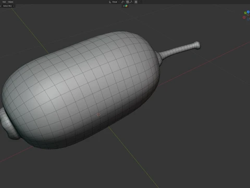This screenshot has width=250, height=188.
Task: Open snapping options dropdown
Action: (131, 2)
